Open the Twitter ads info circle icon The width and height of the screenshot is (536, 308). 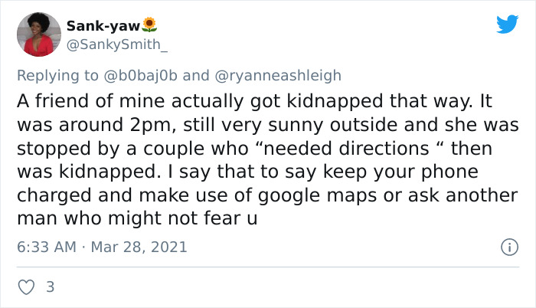tap(510, 247)
